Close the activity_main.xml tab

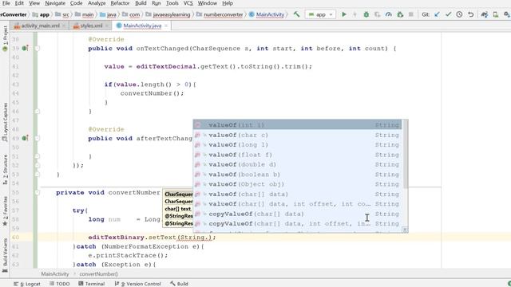coord(64,26)
